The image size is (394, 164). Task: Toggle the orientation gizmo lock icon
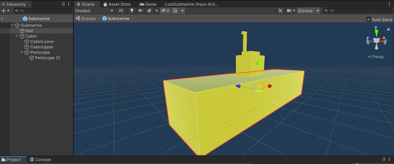coord(388,29)
